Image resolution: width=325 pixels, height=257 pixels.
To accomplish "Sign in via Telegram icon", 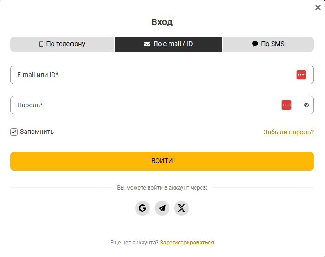I will (162, 208).
